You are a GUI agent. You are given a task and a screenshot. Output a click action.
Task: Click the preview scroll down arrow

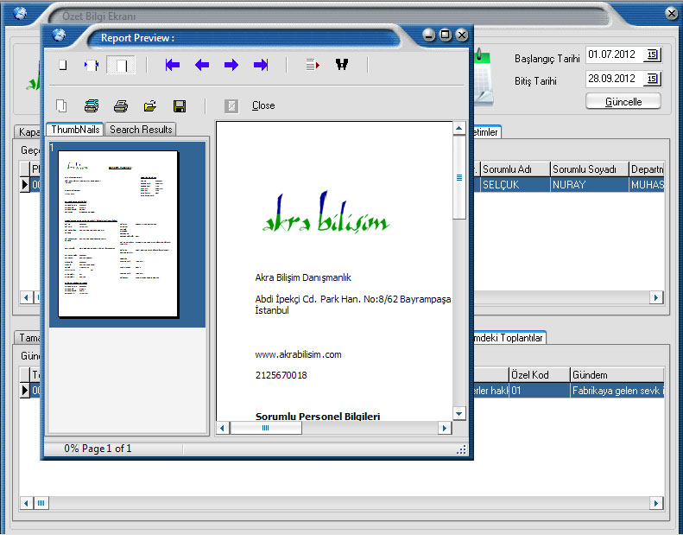458,413
